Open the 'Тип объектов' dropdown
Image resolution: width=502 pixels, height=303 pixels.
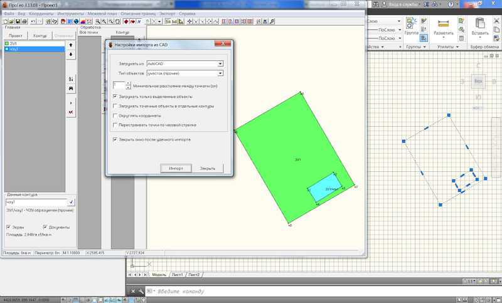pos(221,73)
